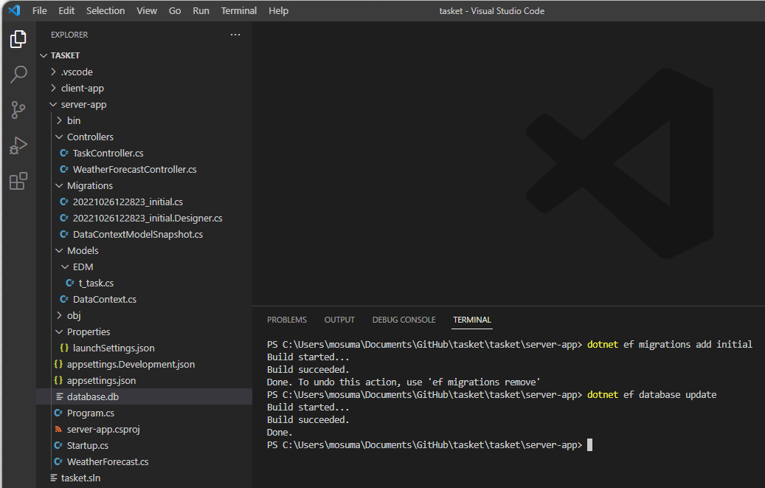
Task: Click the C# icon beside TaskController.cs
Action: point(64,153)
